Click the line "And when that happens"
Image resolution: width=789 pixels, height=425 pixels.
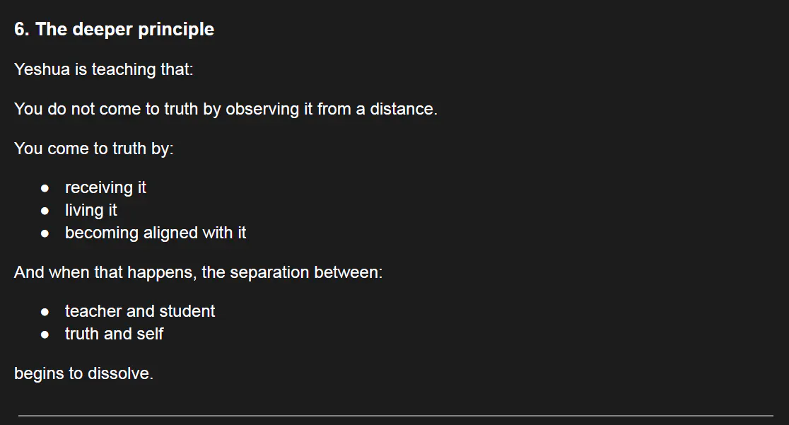(198, 272)
